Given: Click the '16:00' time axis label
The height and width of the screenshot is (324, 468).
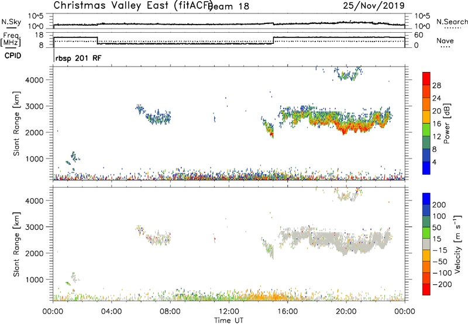Looking at the screenshot, I should pos(287,312).
